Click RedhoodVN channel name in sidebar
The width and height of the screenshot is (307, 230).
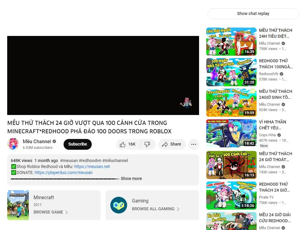(x=268, y=74)
